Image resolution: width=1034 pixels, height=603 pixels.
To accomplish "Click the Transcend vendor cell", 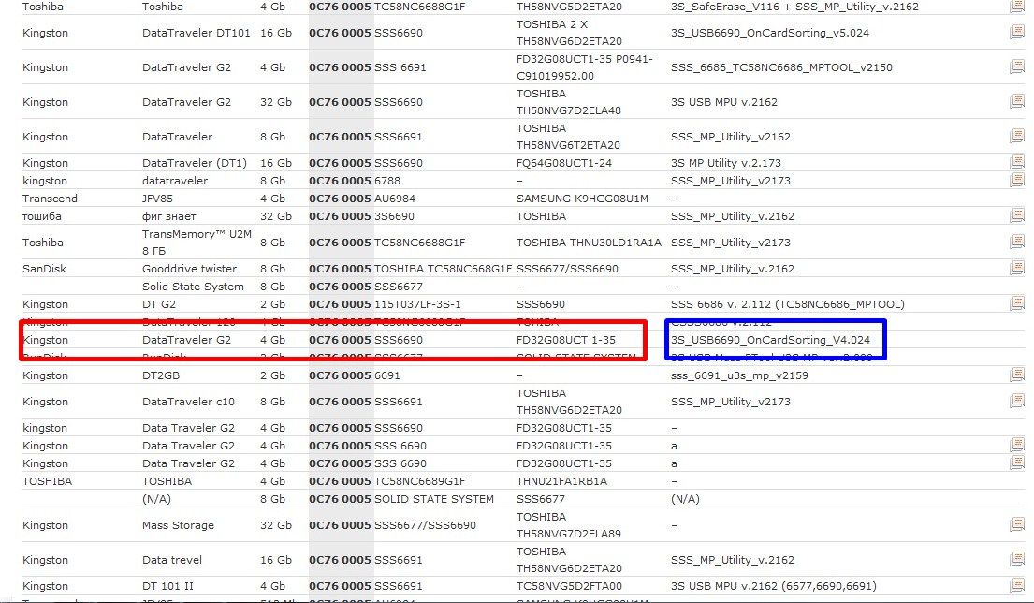I will coord(51,199).
